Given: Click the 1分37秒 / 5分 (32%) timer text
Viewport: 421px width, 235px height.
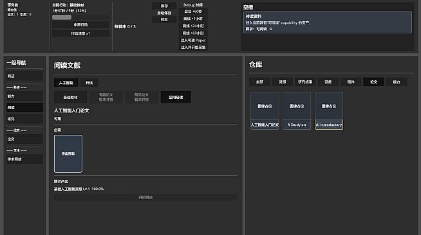Looking at the screenshot, I should pos(70,11).
